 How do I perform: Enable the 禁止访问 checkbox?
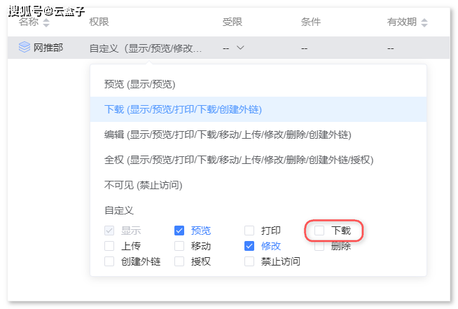[x=249, y=261]
